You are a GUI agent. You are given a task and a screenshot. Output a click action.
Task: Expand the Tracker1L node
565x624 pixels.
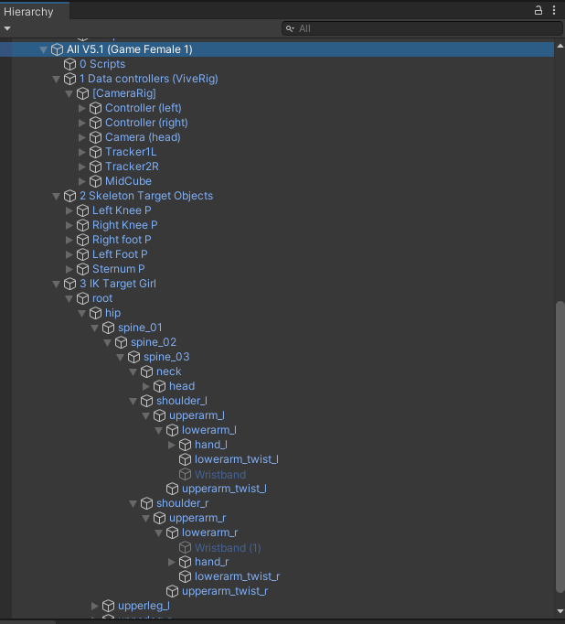click(x=82, y=153)
